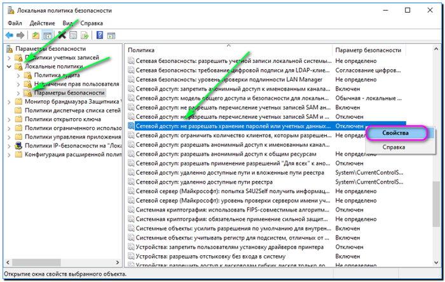Expand the Назначение прав пользователя node
The height and width of the screenshot is (282, 445).
pyautogui.click(x=18, y=84)
